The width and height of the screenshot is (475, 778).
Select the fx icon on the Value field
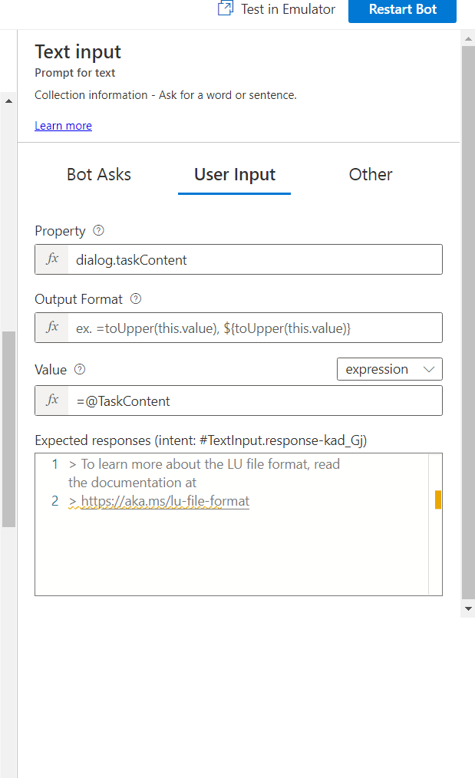click(x=51, y=400)
